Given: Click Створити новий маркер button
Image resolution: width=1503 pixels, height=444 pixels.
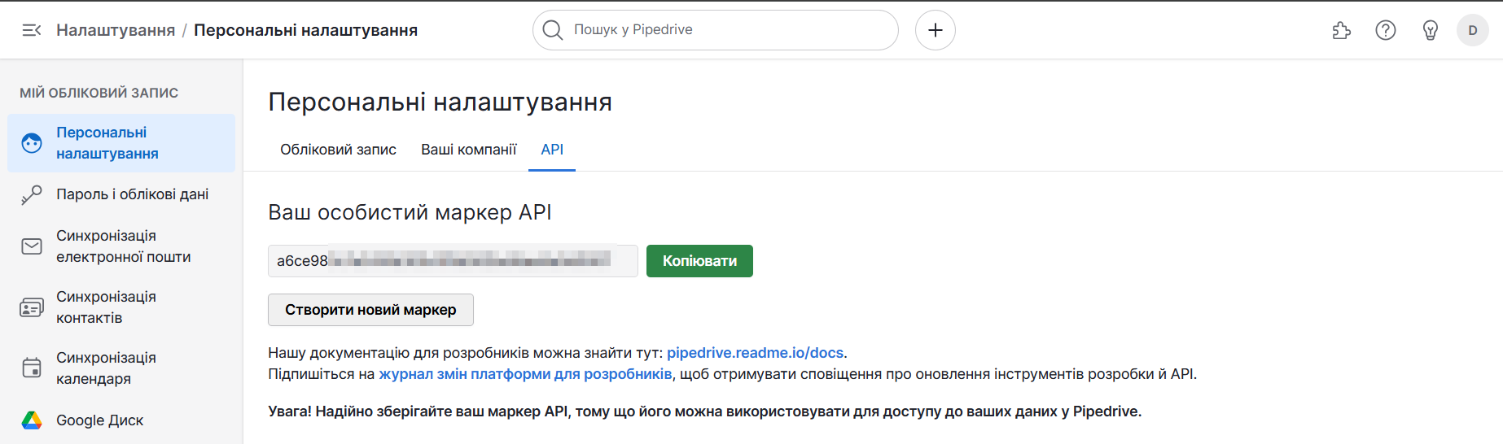Looking at the screenshot, I should [370, 310].
